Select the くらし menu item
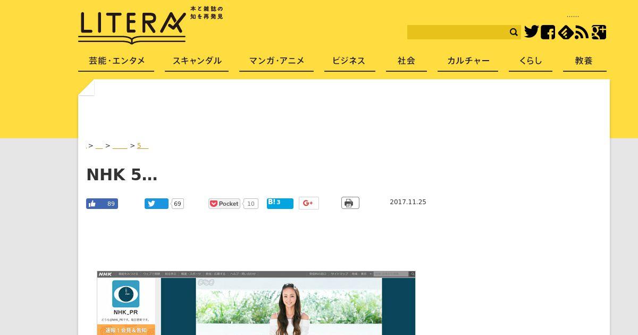638x335 pixels. [x=531, y=61]
